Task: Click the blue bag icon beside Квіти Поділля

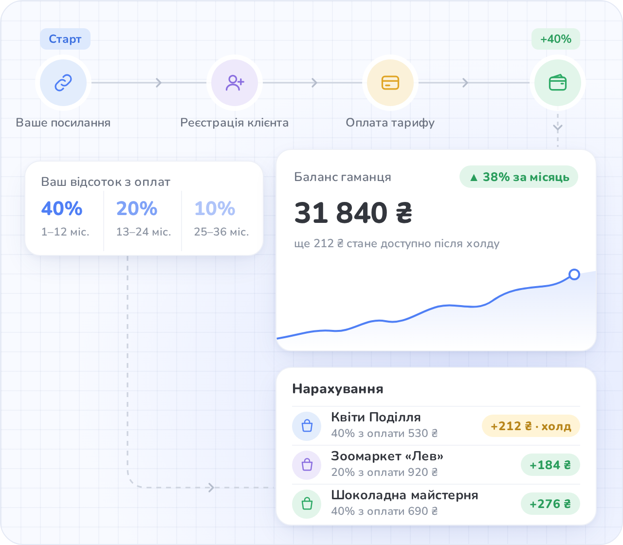Action: click(x=307, y=426)
